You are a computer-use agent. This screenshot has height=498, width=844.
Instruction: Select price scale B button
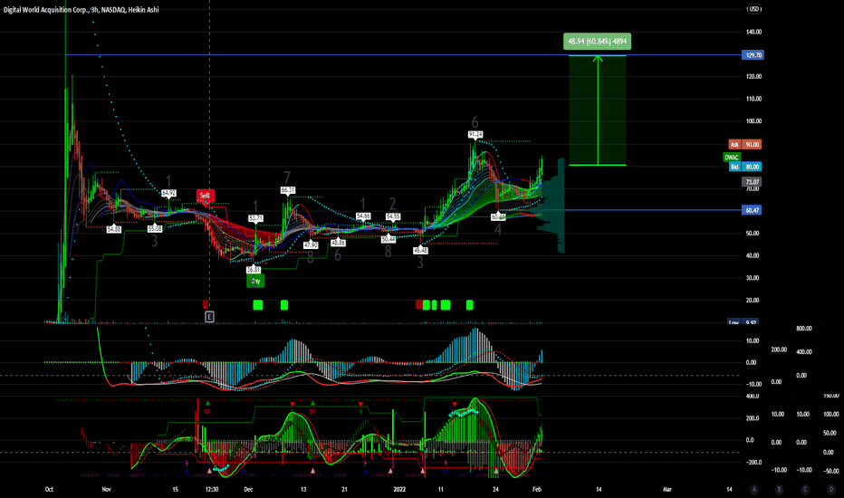click(x=779, y=489)
